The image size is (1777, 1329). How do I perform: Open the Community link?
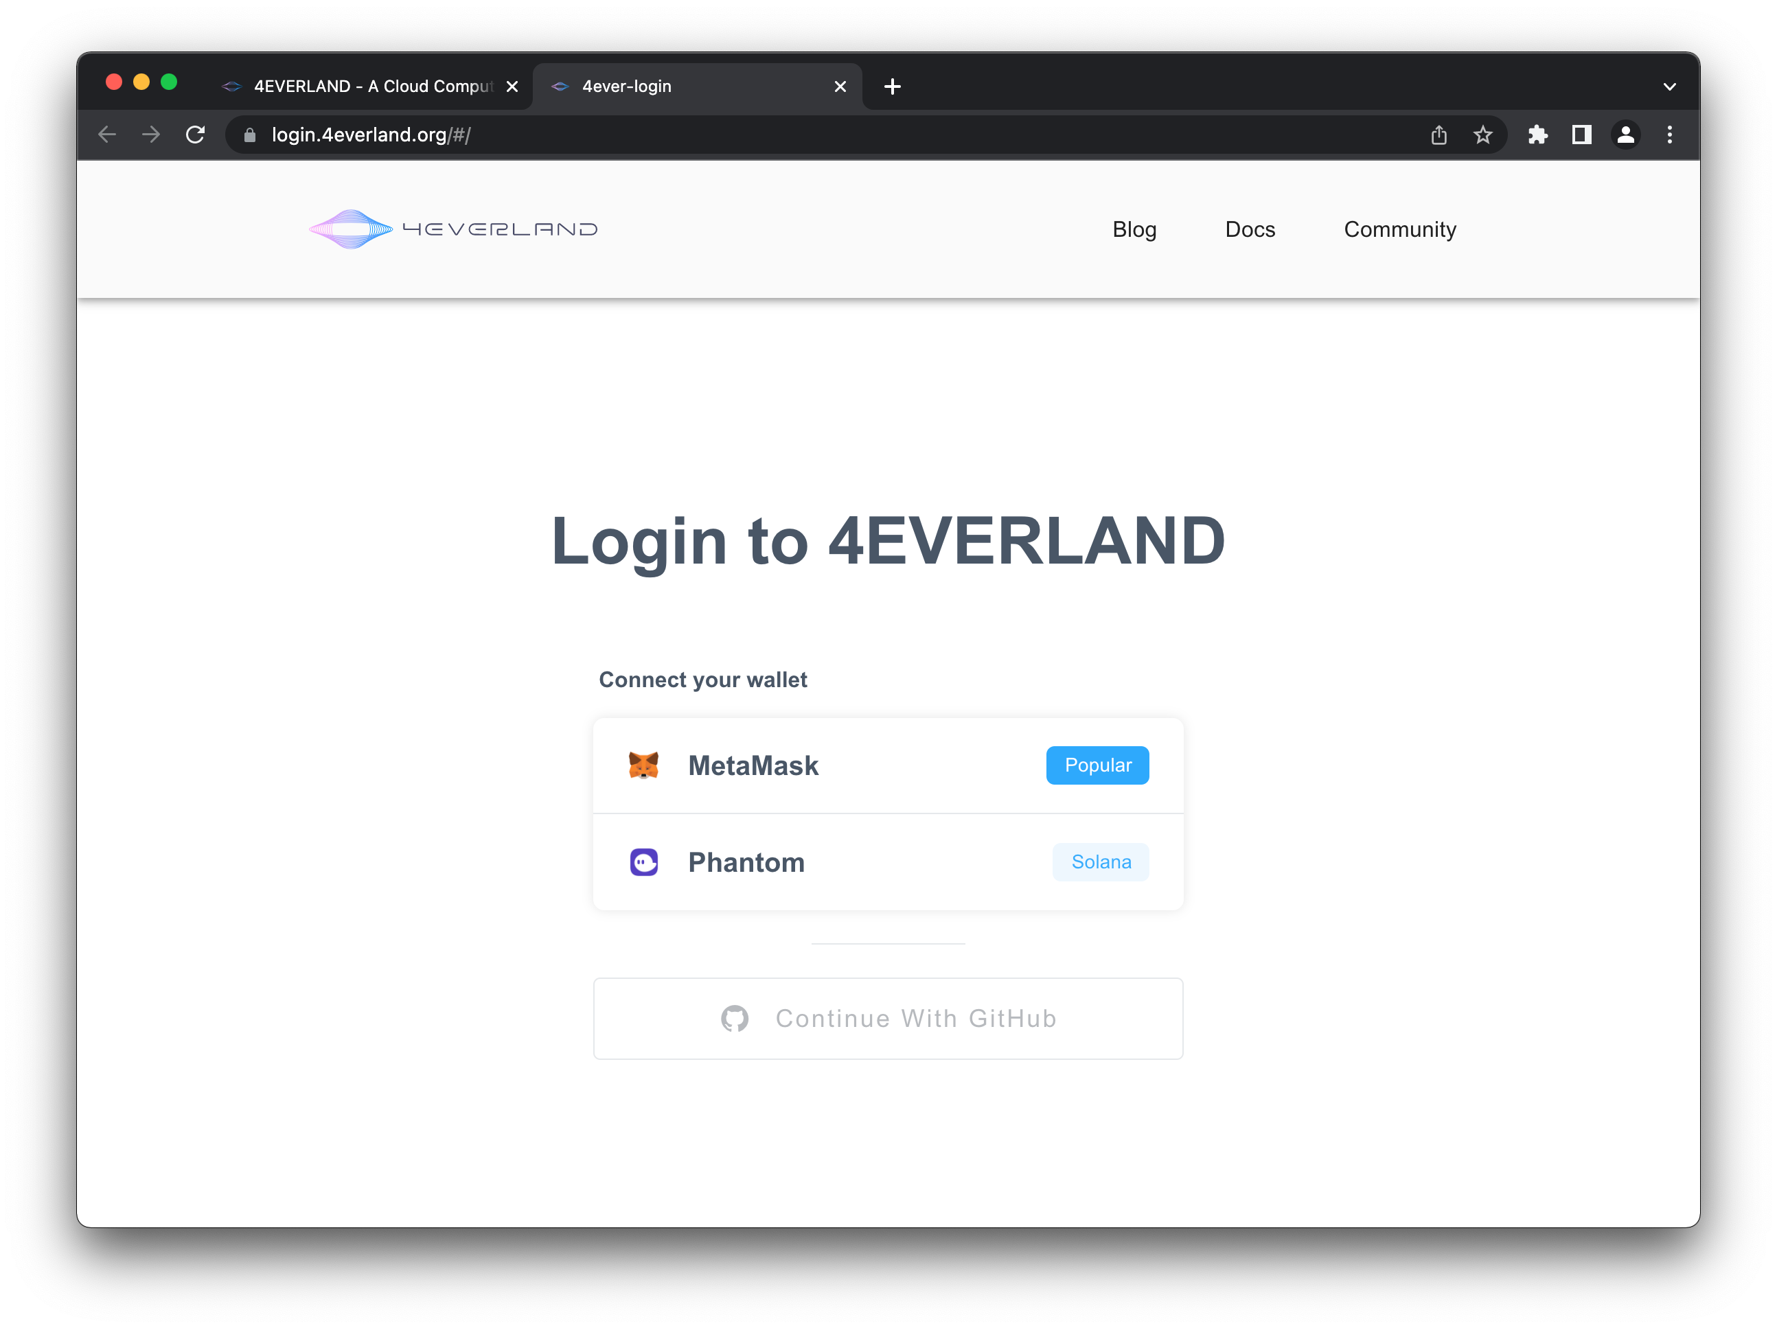1400,230
